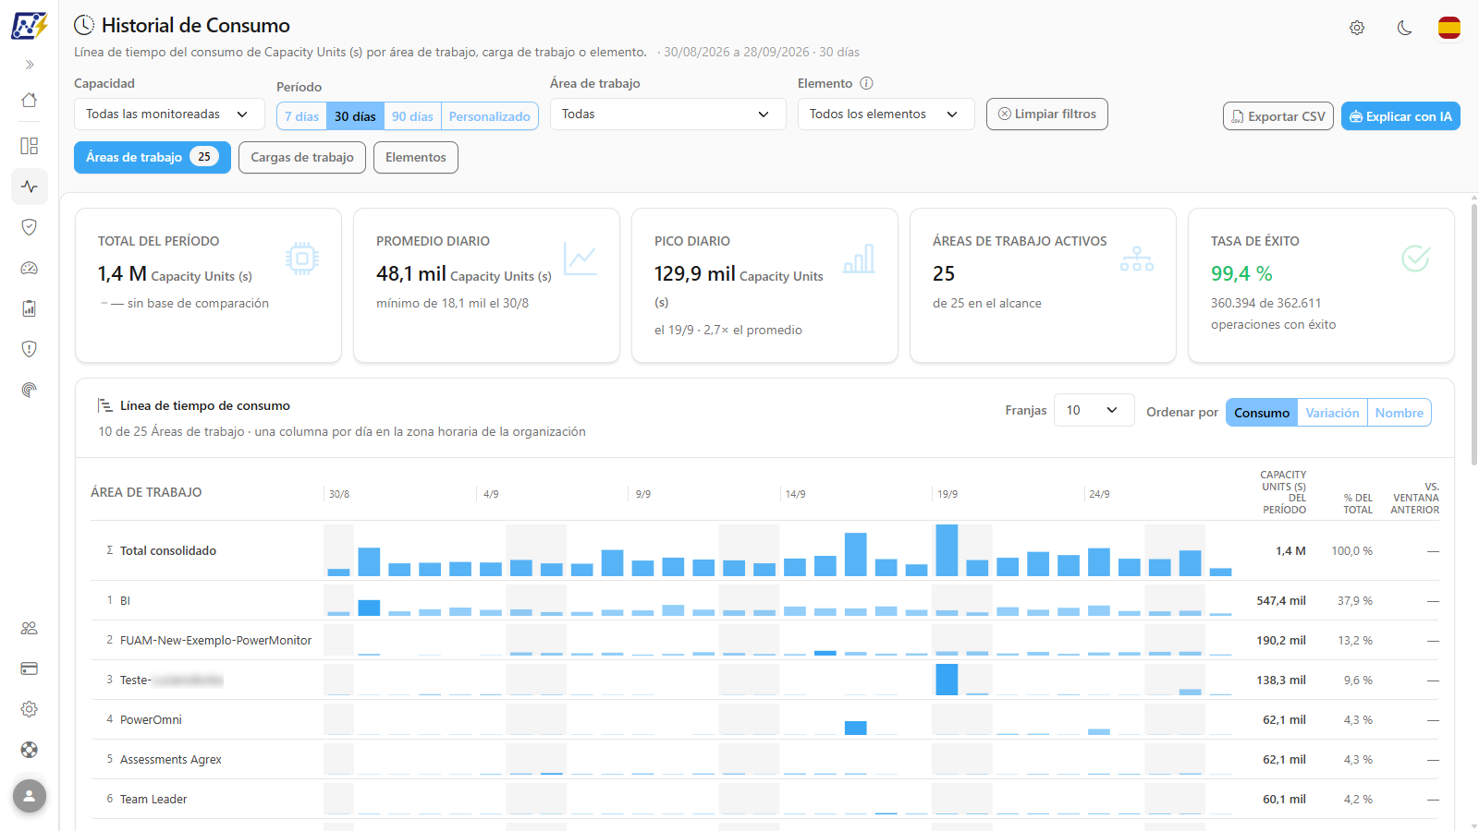Click the PowerOmni workspace name
Screen dimensions: 1479x831
151,719
